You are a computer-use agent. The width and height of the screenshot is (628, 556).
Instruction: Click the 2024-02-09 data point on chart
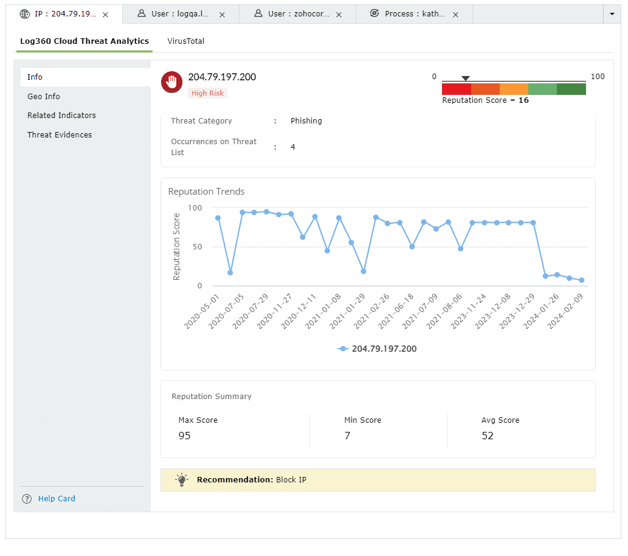(582, 280)
